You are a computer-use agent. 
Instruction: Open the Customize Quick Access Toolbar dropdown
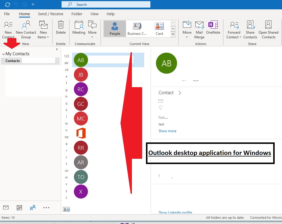(33, 4)
